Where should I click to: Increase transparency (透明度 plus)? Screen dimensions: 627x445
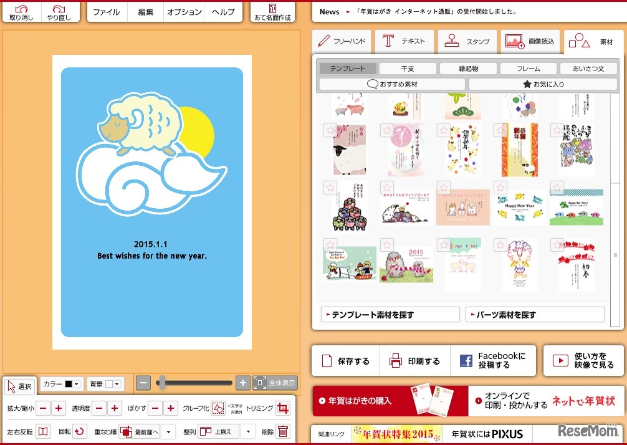click(115, 408)
